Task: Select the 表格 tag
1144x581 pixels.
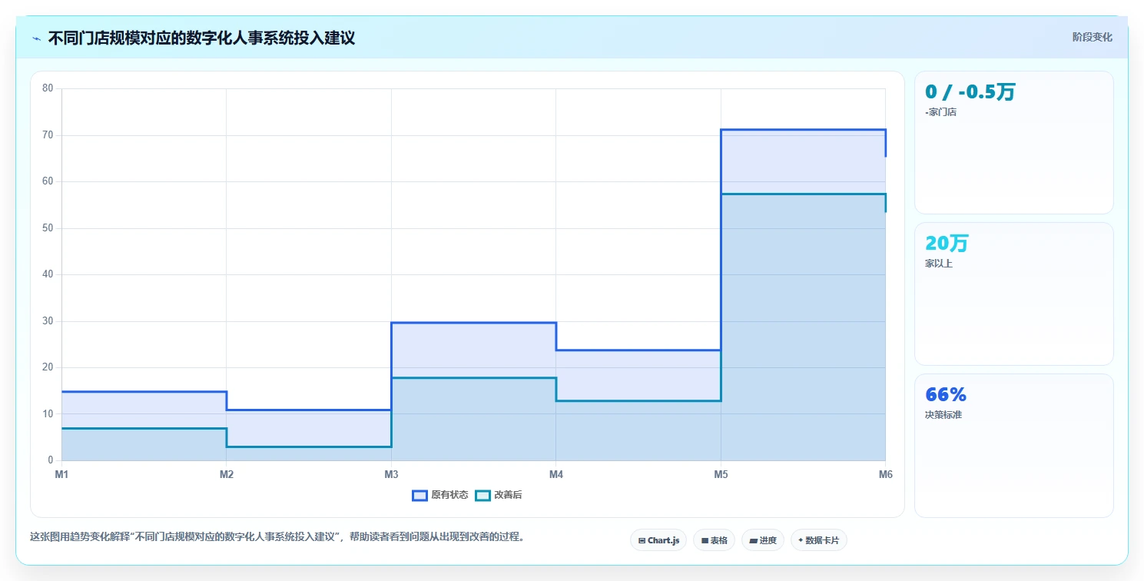Action: (x=715, y=540)
